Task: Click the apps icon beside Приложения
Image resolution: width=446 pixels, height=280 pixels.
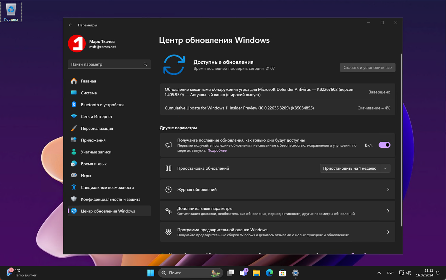Action: pyautogui.click(x=74, y=140)
